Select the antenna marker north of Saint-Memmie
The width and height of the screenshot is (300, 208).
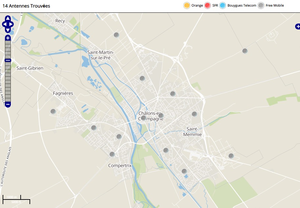(x=194, y=114)
